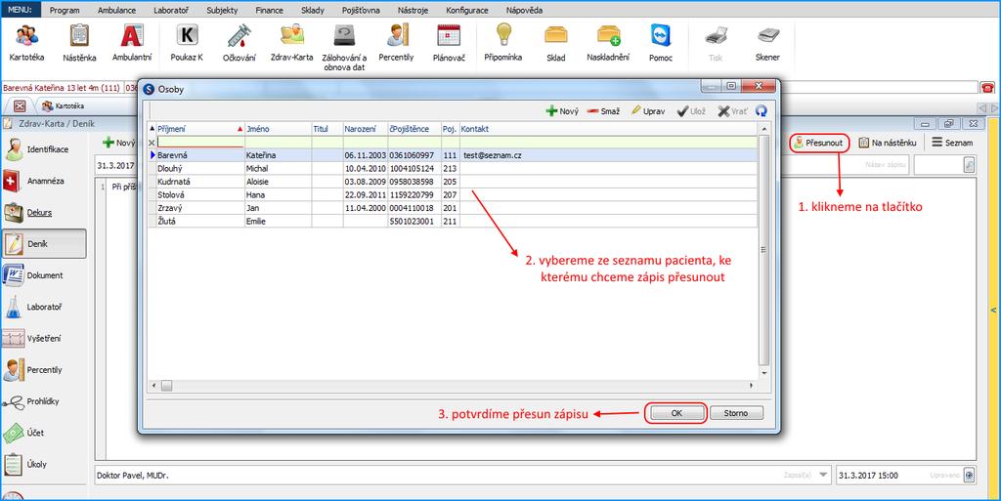1001x501 pixels.
Task: Sort by the Příjmení column header
Action: (x=200, y=129)
